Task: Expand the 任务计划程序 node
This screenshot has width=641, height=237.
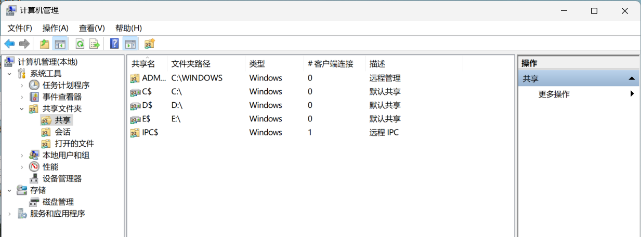Action: click(22, 85)
